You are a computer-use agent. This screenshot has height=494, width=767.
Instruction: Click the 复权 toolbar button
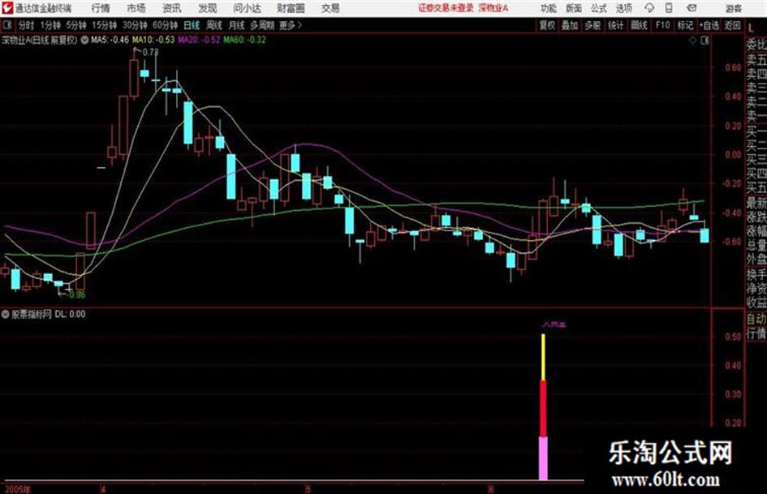click(x=547, y=25)
